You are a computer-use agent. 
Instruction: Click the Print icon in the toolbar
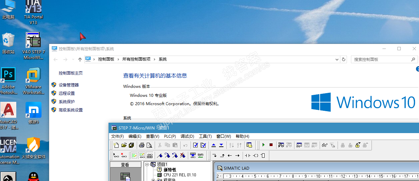tap(142, 145)
